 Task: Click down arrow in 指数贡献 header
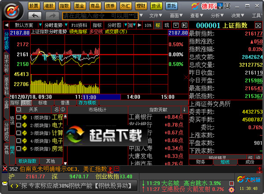click(x=184, y=110)
